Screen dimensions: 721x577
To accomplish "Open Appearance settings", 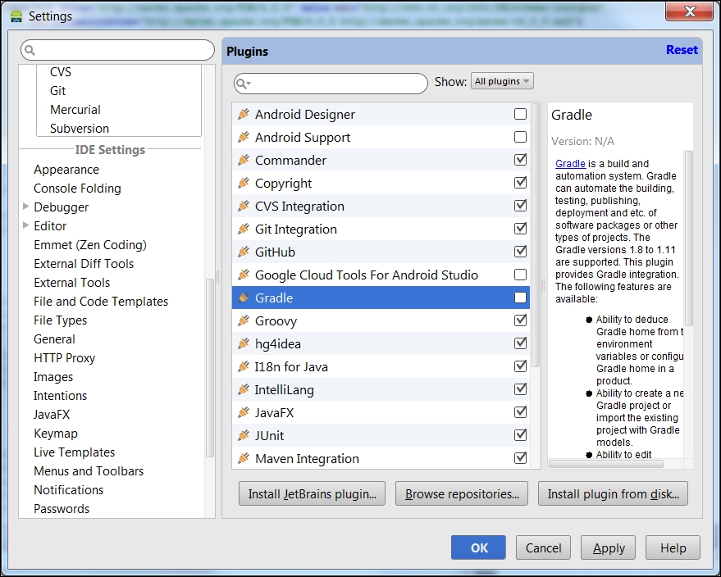I will click(x=66, y=170).
